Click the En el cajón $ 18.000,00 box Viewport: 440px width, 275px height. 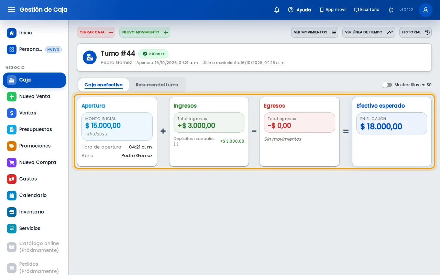(x=392, y=123)
